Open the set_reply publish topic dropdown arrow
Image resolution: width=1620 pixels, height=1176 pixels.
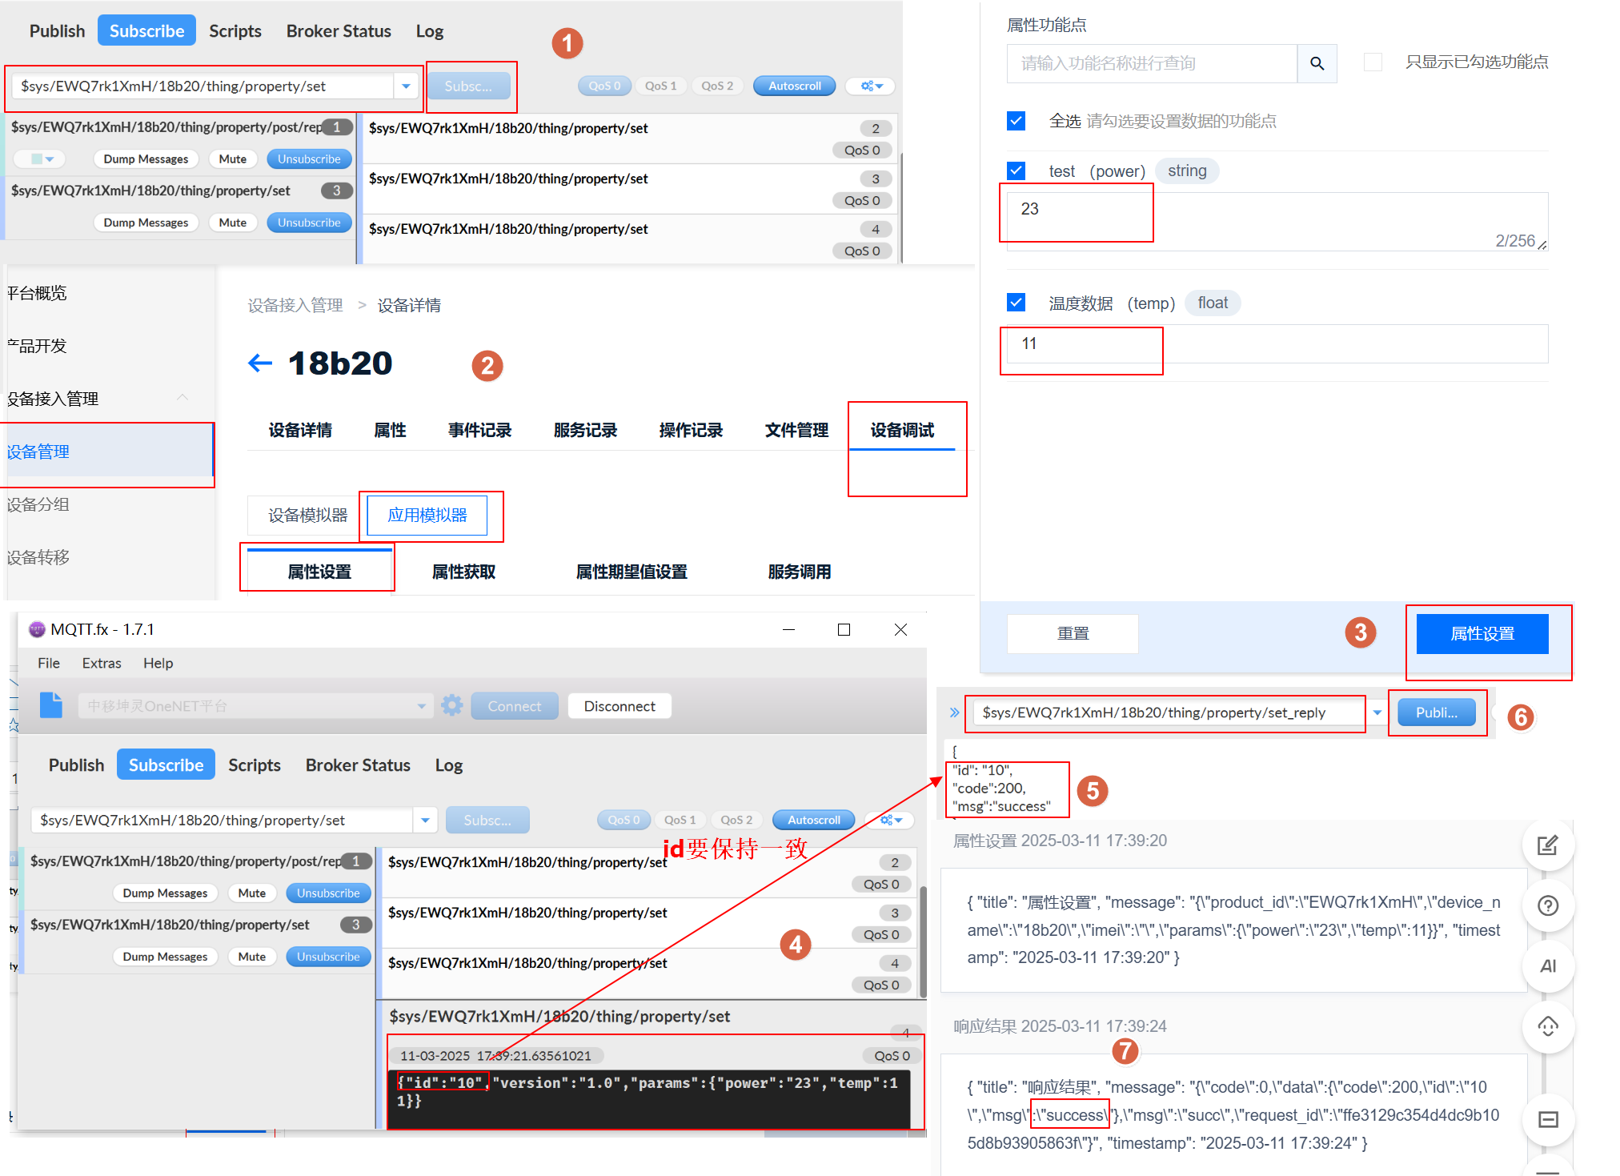tap(1377, 712)
